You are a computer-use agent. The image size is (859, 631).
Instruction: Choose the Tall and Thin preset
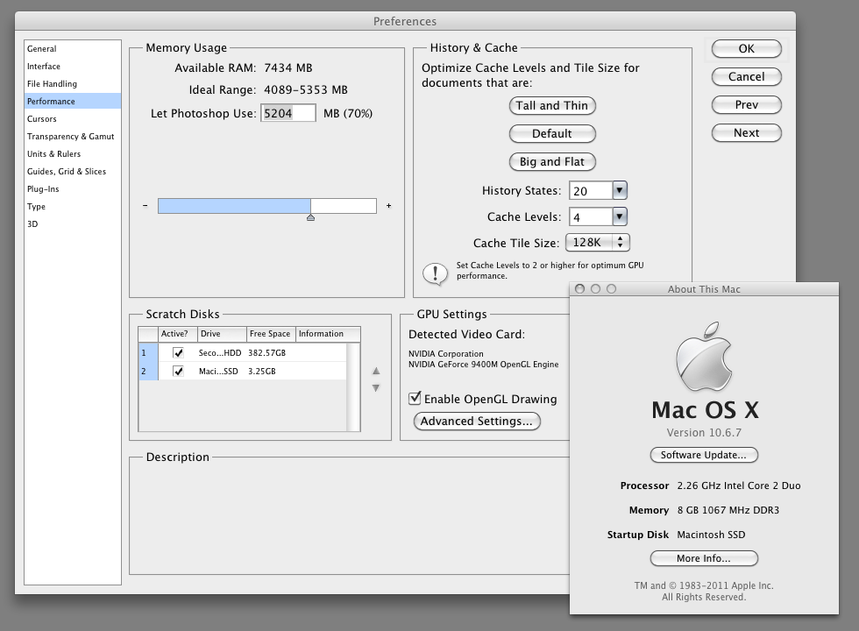tap(552, 106)
